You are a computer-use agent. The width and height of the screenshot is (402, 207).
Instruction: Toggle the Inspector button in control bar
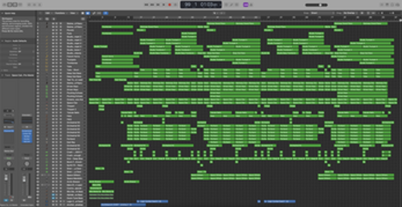coord(10,5)
